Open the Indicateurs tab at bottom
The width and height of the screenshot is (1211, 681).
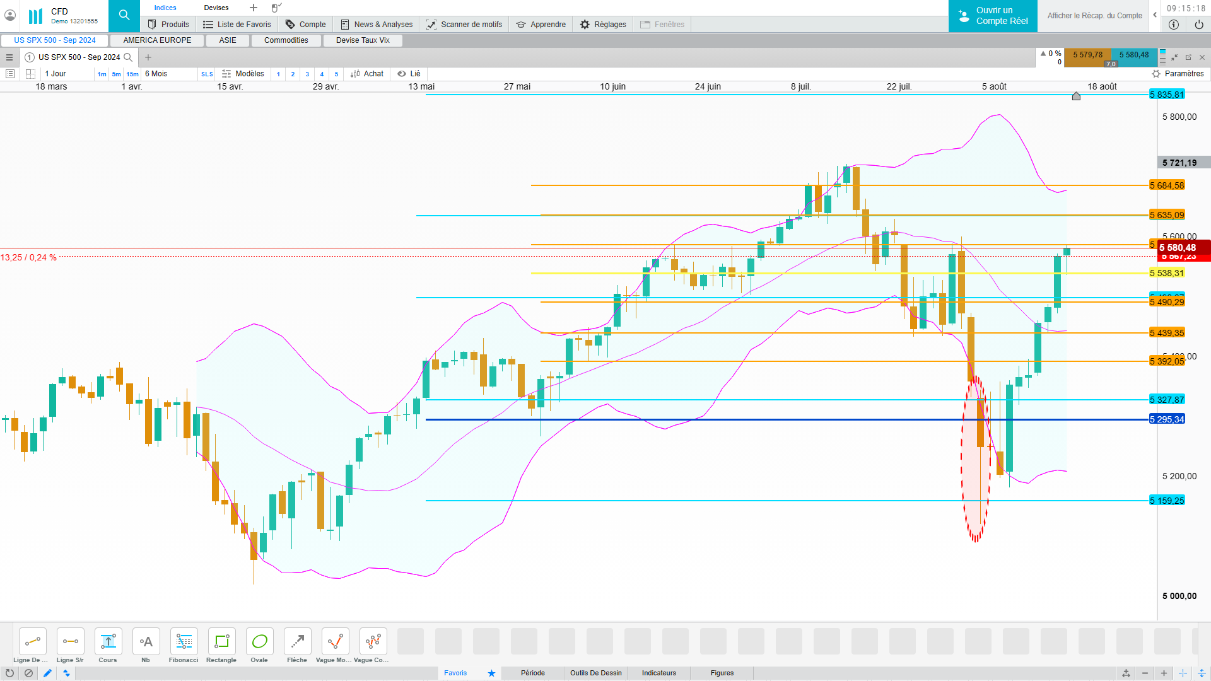[x=658, y=673]
